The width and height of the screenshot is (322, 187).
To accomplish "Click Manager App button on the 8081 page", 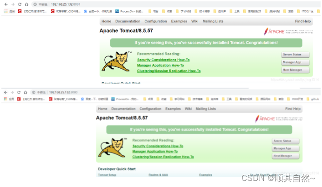I will (x=295, y=62).
